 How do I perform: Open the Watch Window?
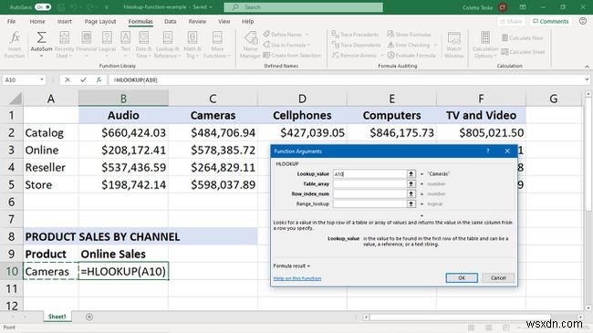(x=453, y=45)
